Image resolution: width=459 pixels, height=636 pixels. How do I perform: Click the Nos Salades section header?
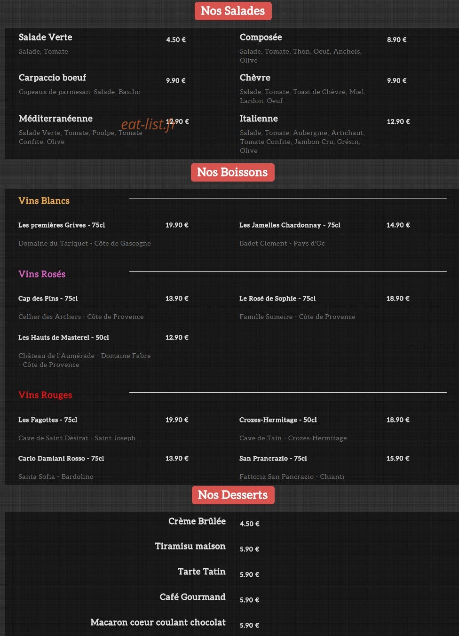[x=233, y=11]
